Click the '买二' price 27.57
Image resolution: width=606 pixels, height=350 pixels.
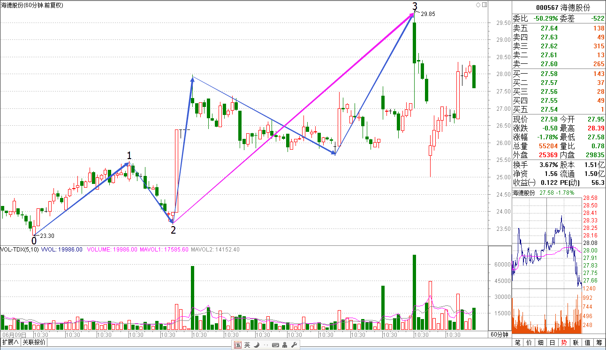549,83
